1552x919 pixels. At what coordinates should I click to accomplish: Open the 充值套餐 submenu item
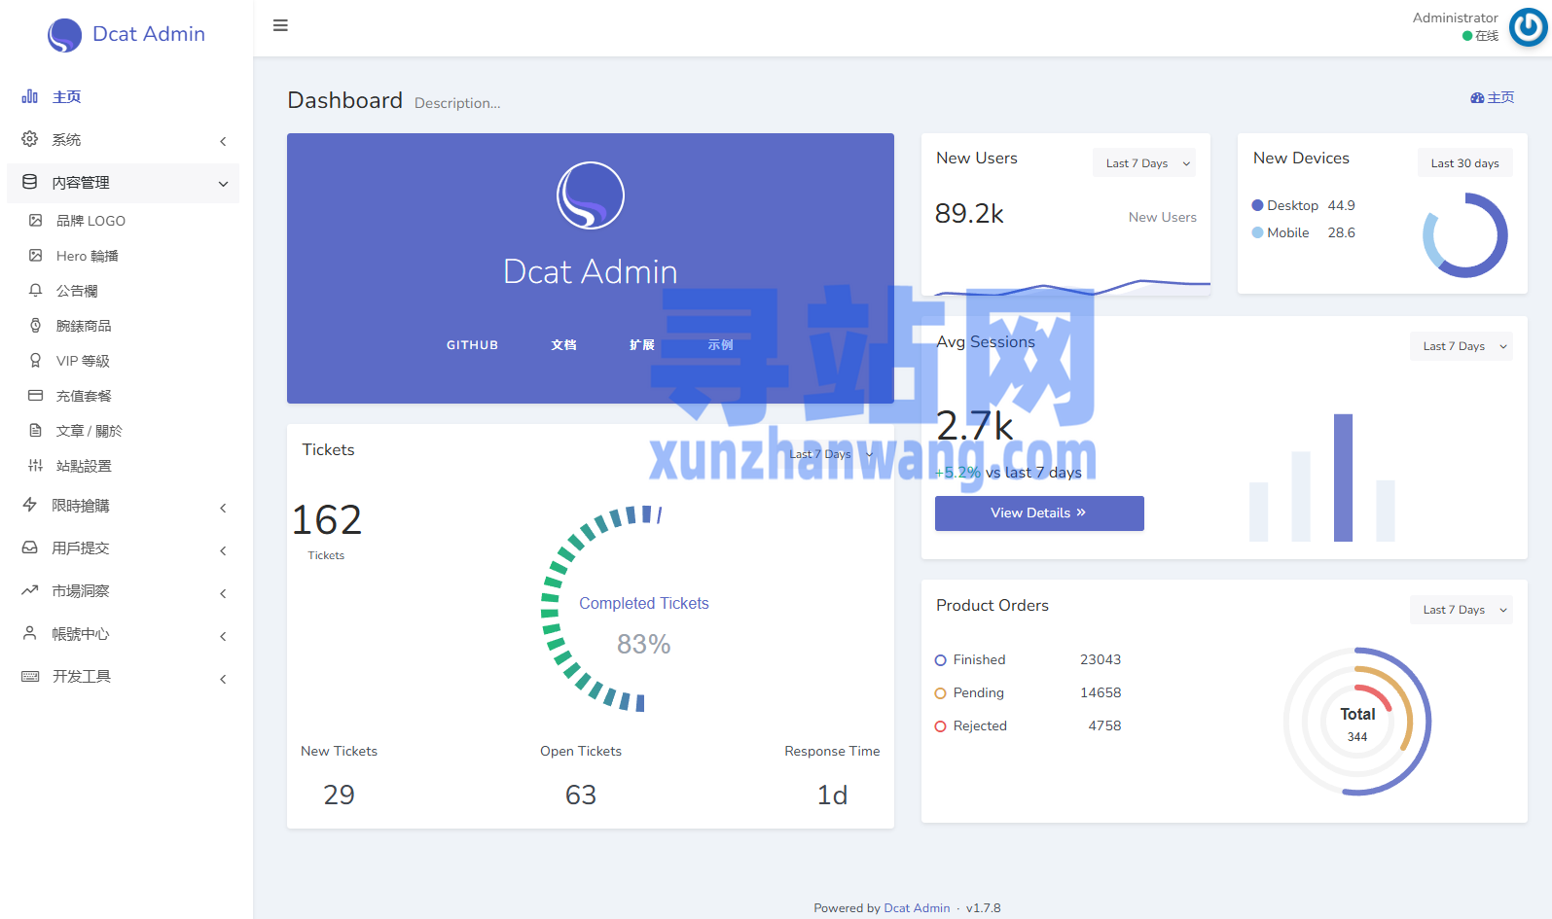click(x=124, y=396)
